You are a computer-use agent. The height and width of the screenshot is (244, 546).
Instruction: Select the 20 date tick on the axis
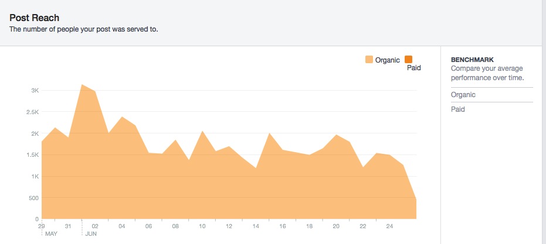336,226
